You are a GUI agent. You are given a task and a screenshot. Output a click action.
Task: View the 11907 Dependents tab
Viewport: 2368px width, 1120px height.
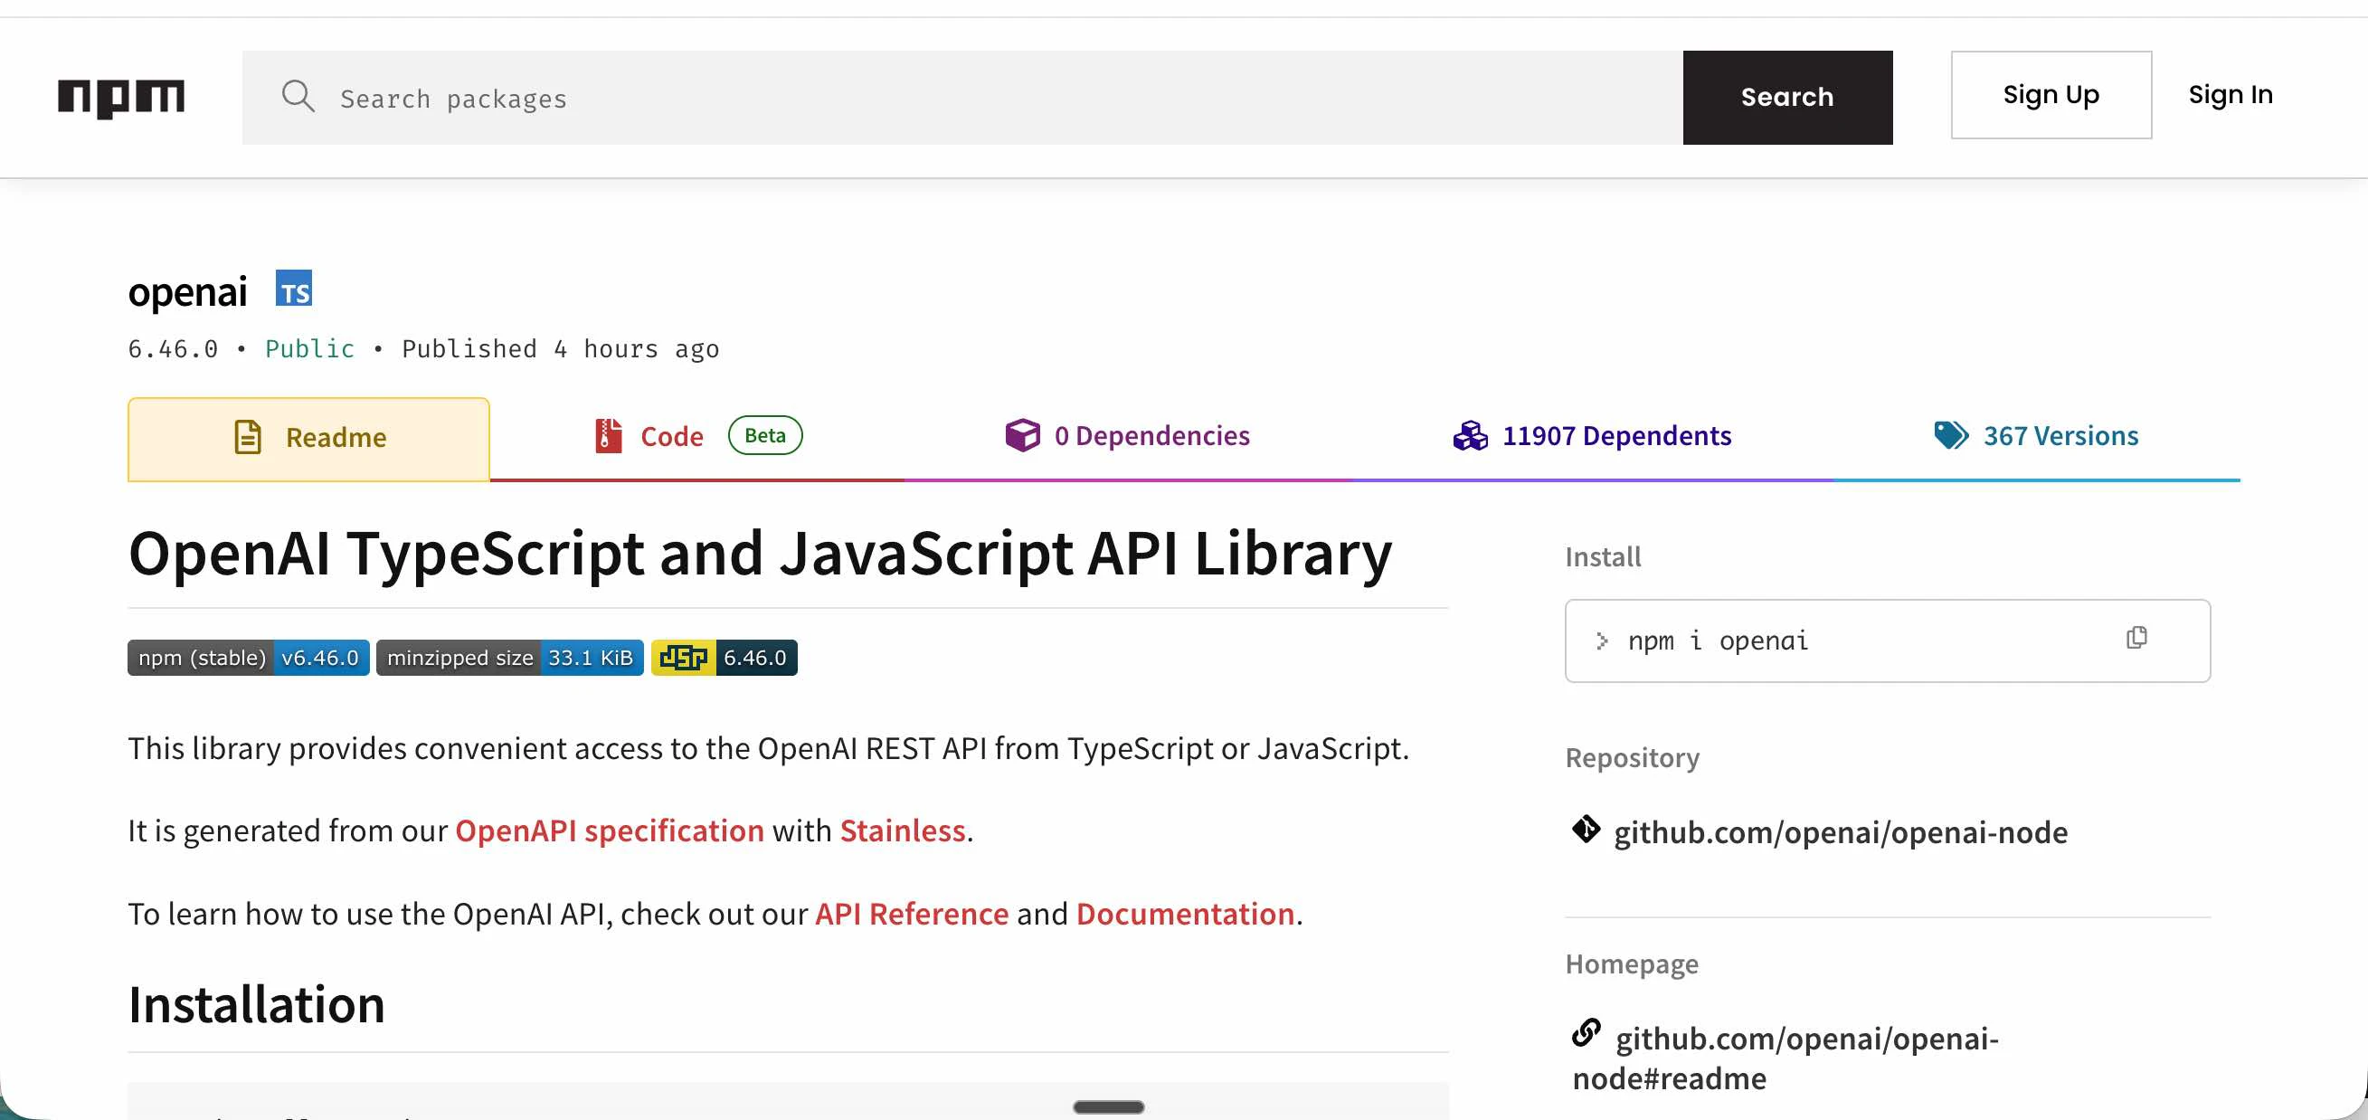click(x=1592, y=437)
